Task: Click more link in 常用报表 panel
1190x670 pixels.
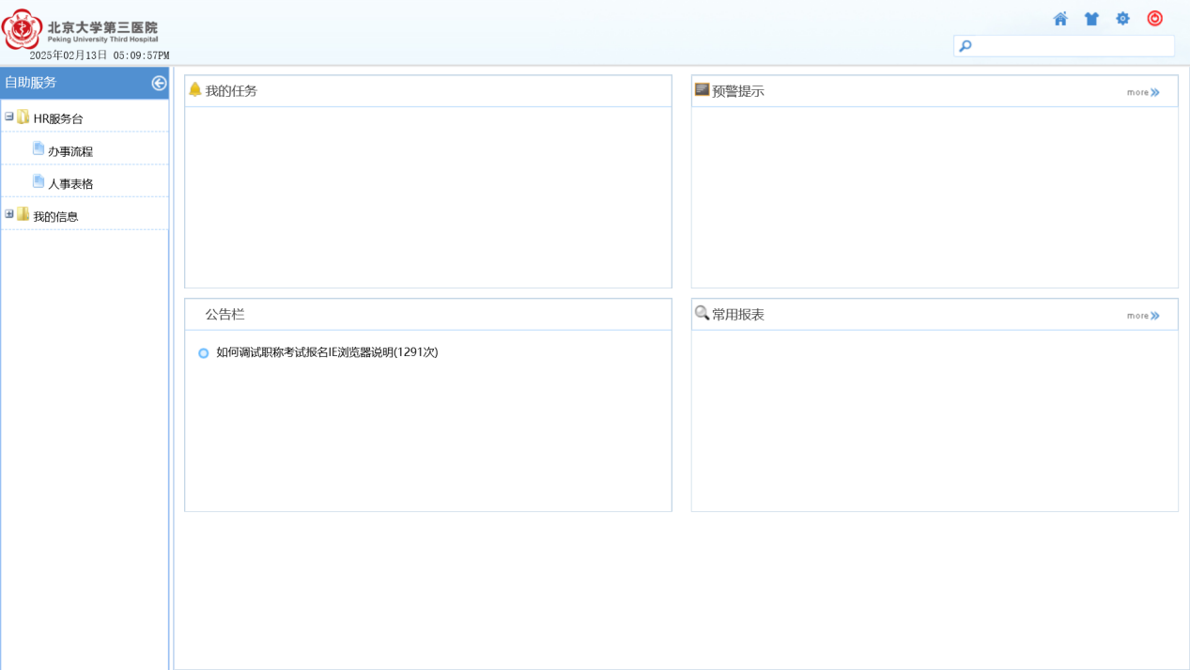Action: point(1143,316)
